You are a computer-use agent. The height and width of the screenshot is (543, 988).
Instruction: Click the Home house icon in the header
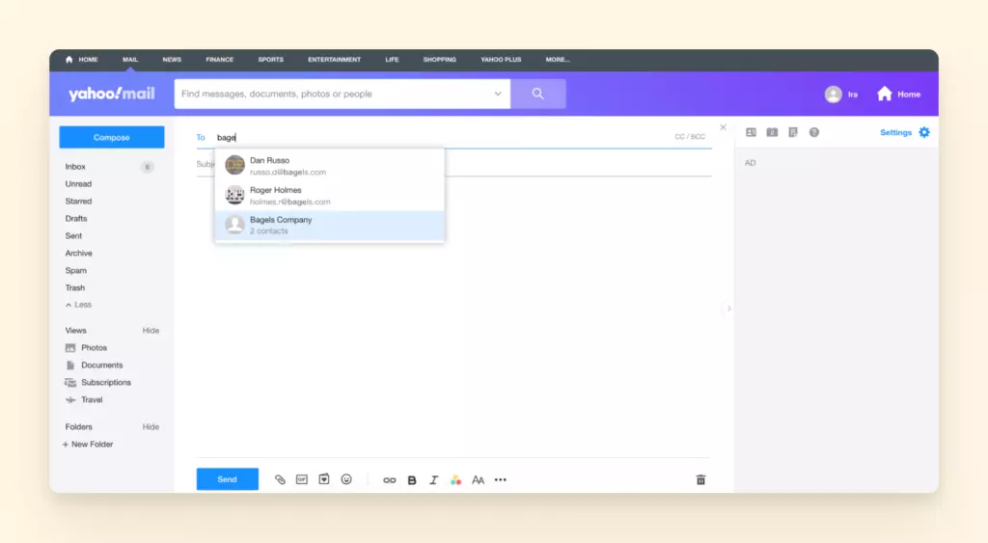click(885, 94)
